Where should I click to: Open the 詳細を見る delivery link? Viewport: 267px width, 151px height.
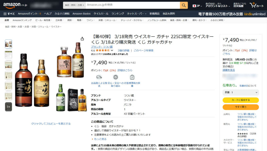coord(229,70)
